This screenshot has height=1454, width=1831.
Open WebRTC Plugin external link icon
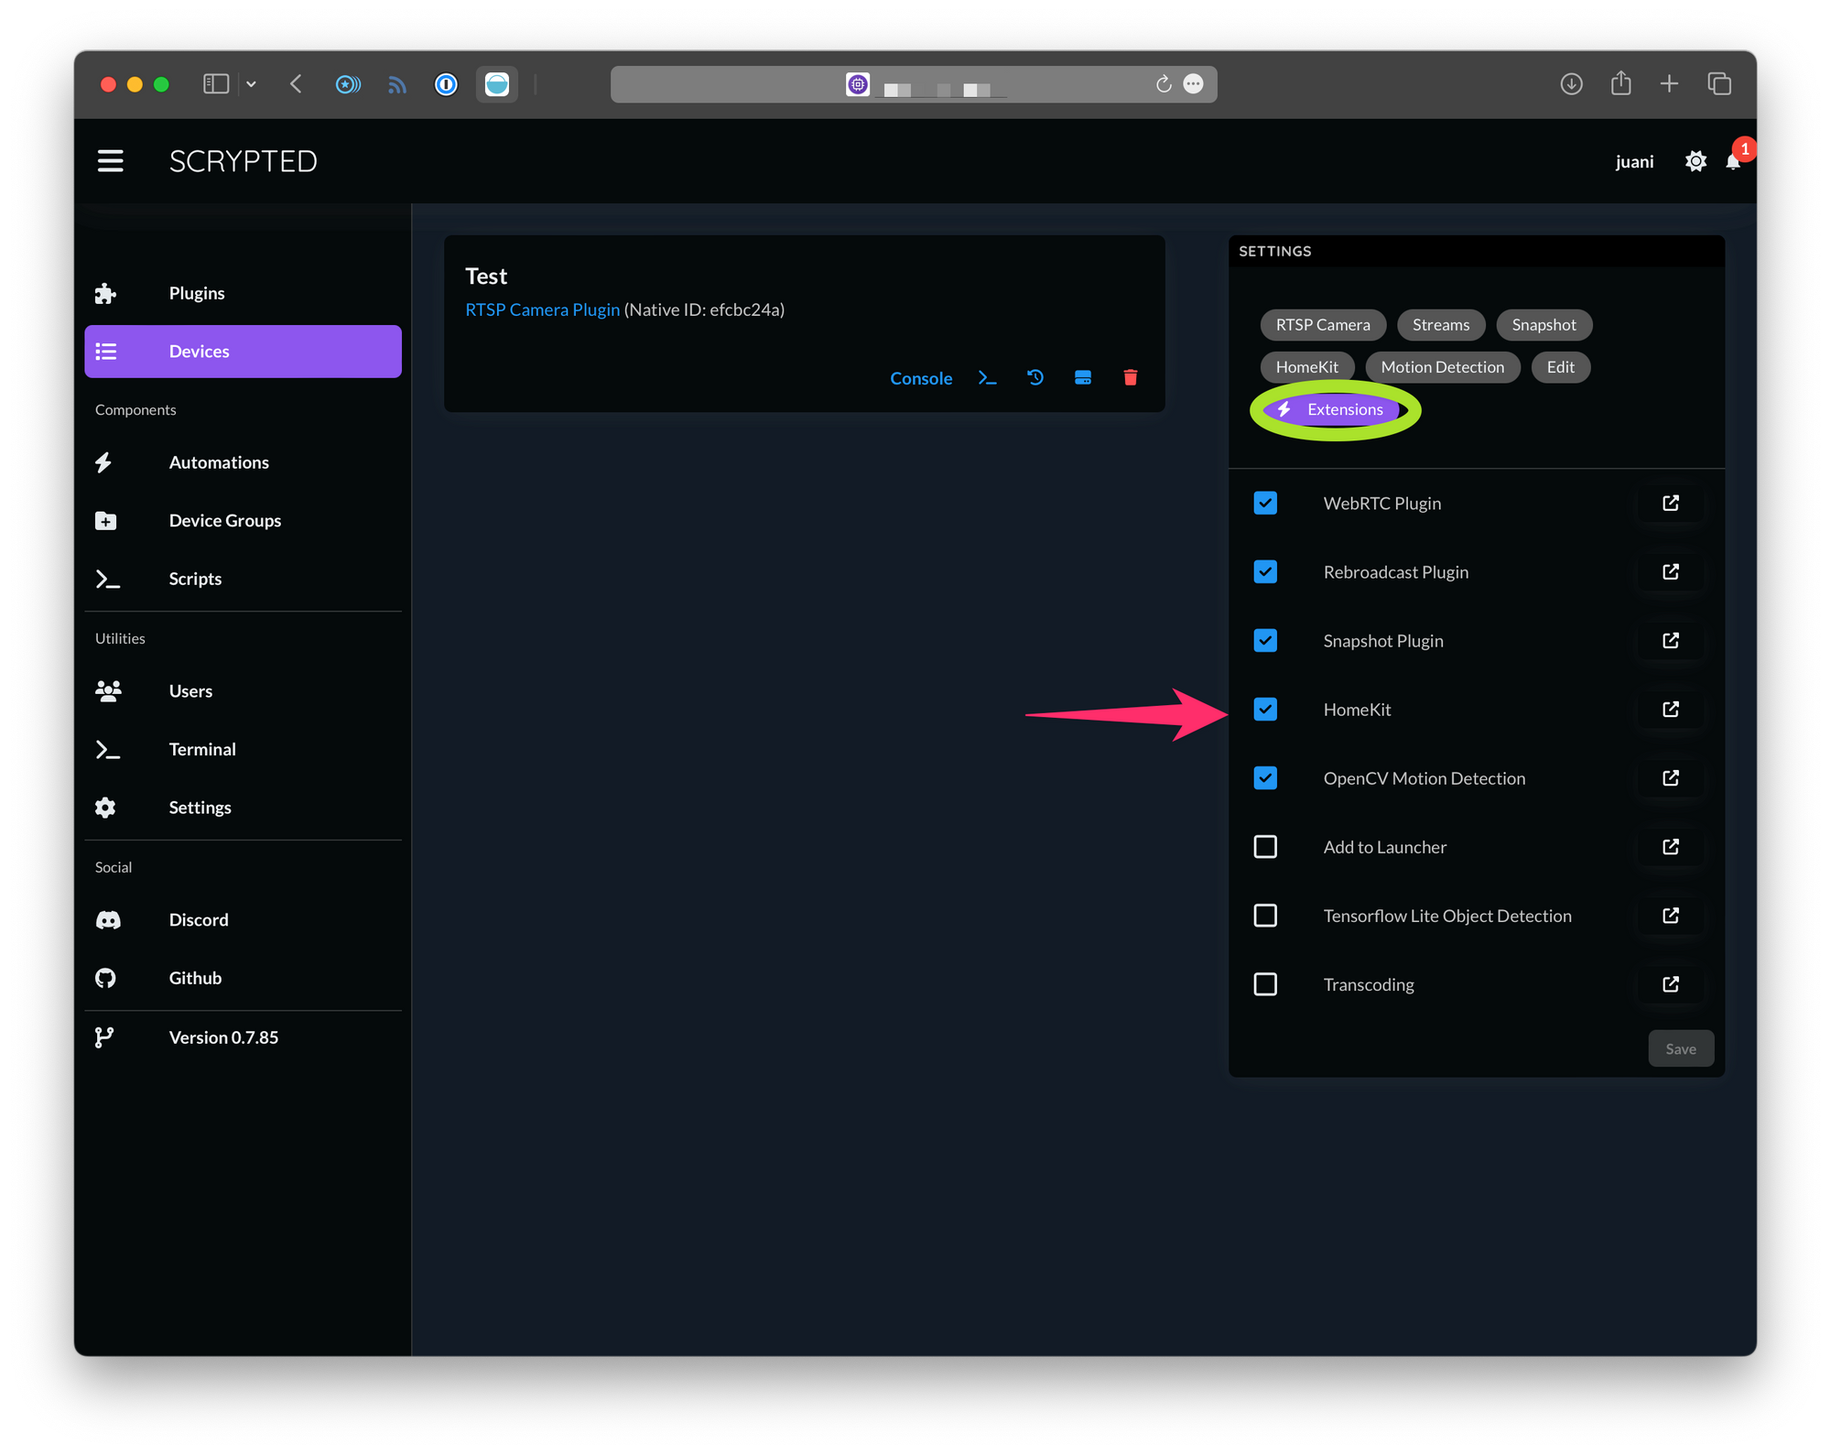coord(1670,503)
